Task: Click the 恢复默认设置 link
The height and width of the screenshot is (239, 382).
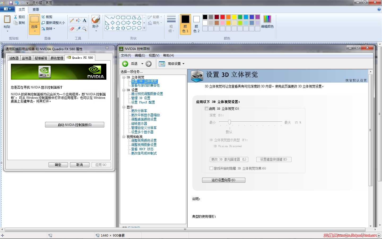Action: [356, 80]
